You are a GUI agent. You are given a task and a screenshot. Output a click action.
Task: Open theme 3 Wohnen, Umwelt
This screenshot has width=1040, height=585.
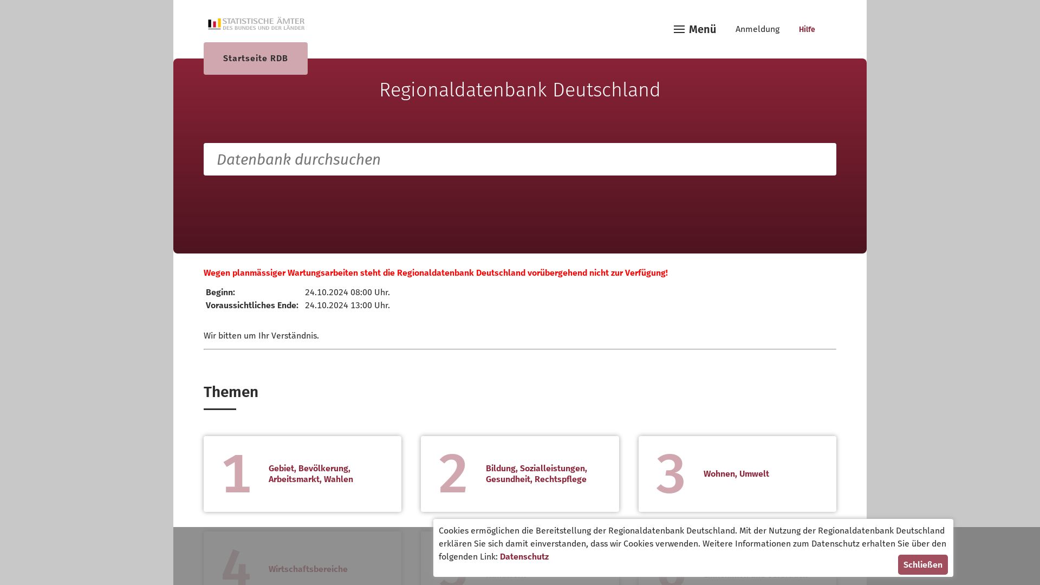737,474
